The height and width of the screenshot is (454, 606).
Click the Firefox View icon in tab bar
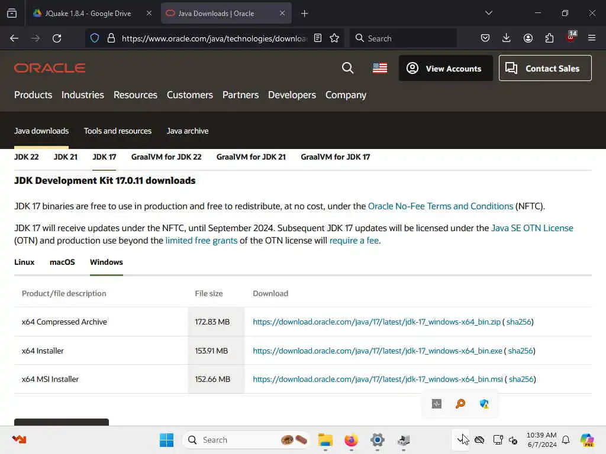[x=12, y=14]
